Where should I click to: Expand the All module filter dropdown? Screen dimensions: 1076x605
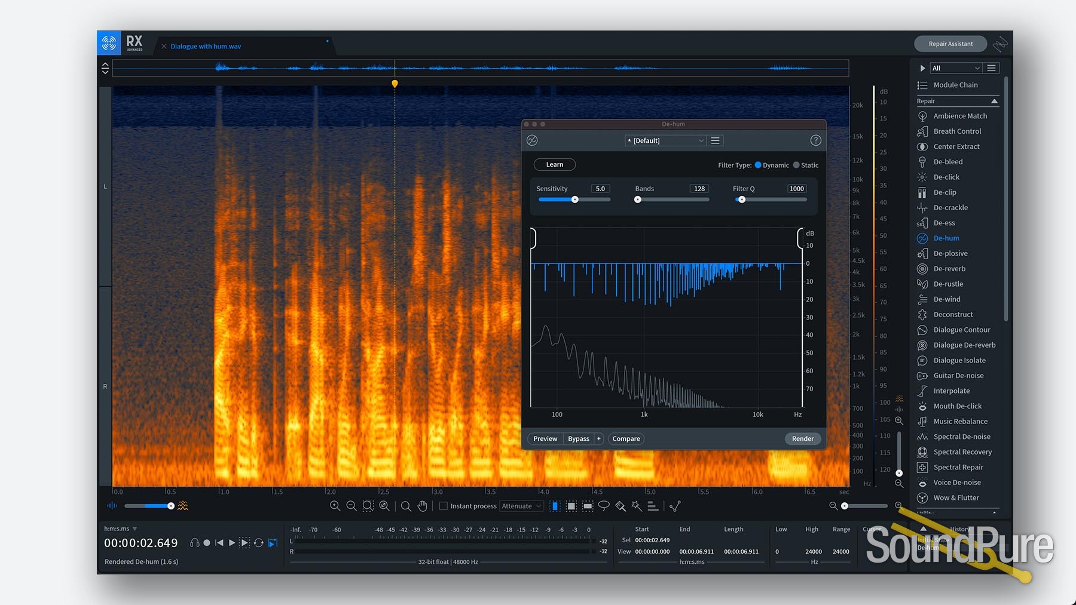[x=955, y=68]
